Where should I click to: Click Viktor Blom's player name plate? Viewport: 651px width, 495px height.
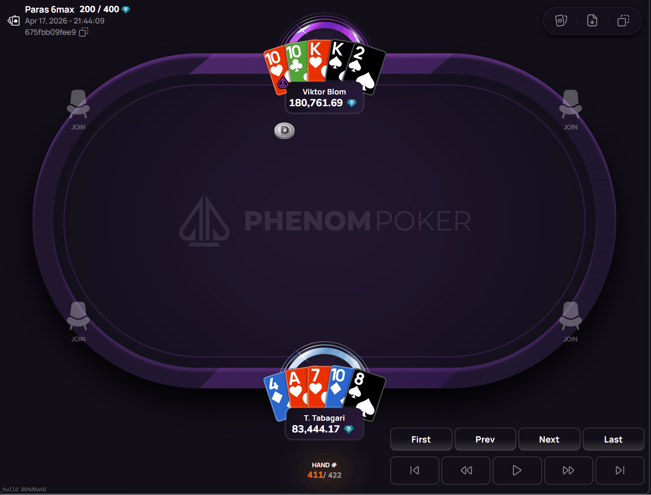tap(324, 98)
